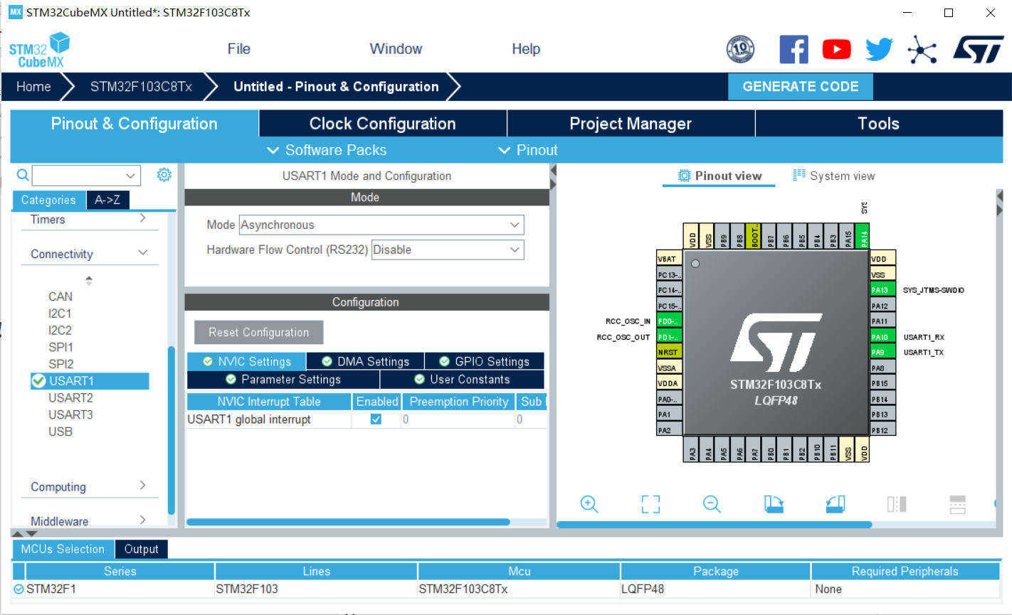This screenshot has height=615, width=1012.
Task: Click the GENERATE CODE button
Action: (800, 86)
